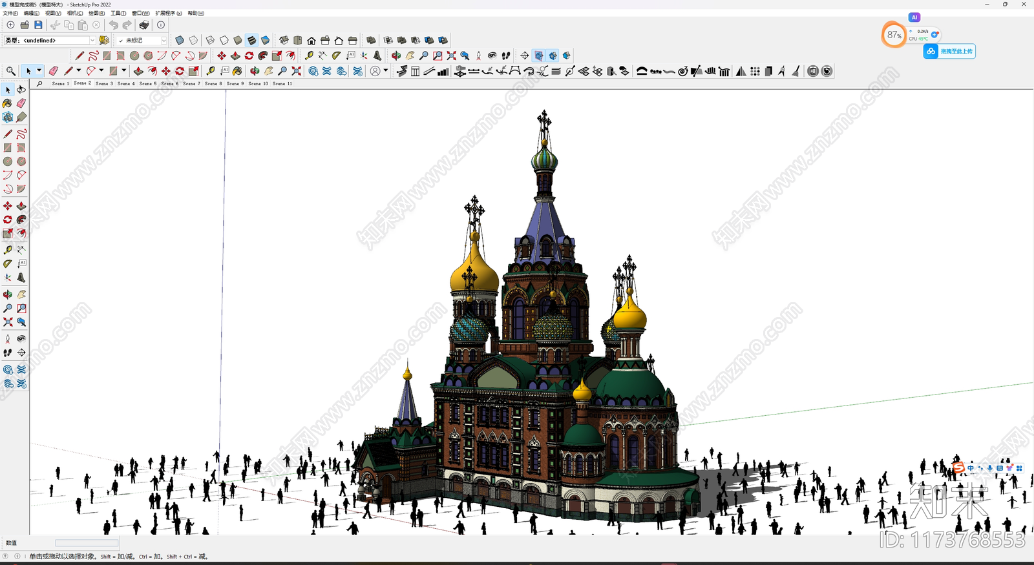Click the 拖拽至此上传 upload button

(x=949, y=51)
